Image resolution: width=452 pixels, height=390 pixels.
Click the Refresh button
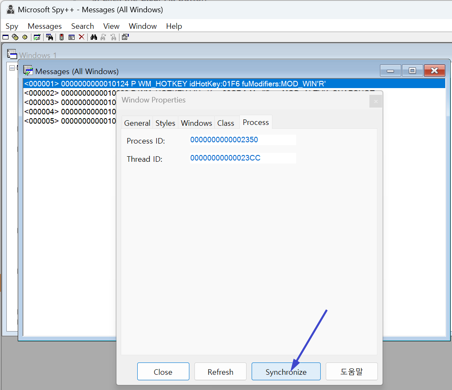click(x=221, y=371)
